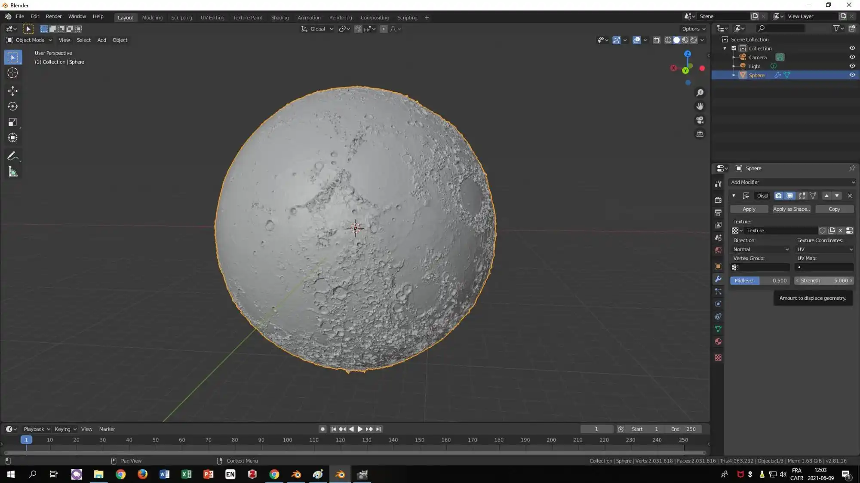Toggle the camera view icon
Viewport: 860px width, 483px height.
(700, 120)
